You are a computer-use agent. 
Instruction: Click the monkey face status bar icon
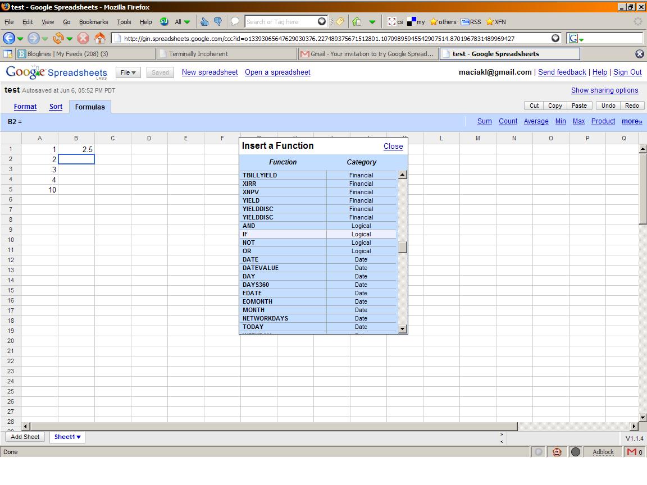[x=557, y=452]
